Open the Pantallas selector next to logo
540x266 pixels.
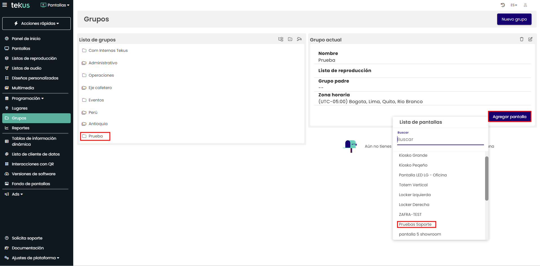(x=55, y=5)
